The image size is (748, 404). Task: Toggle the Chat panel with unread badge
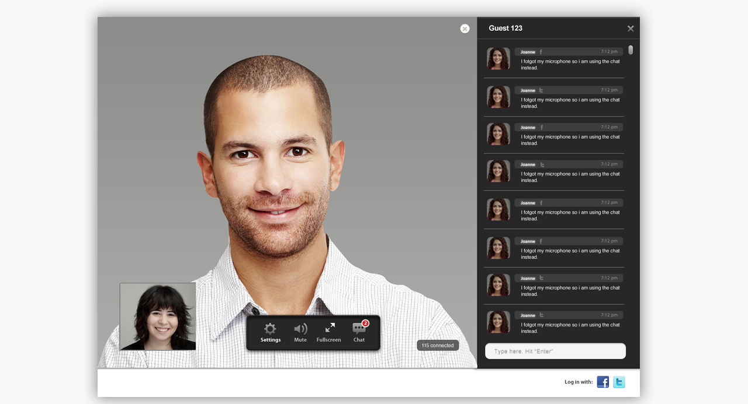359,332
